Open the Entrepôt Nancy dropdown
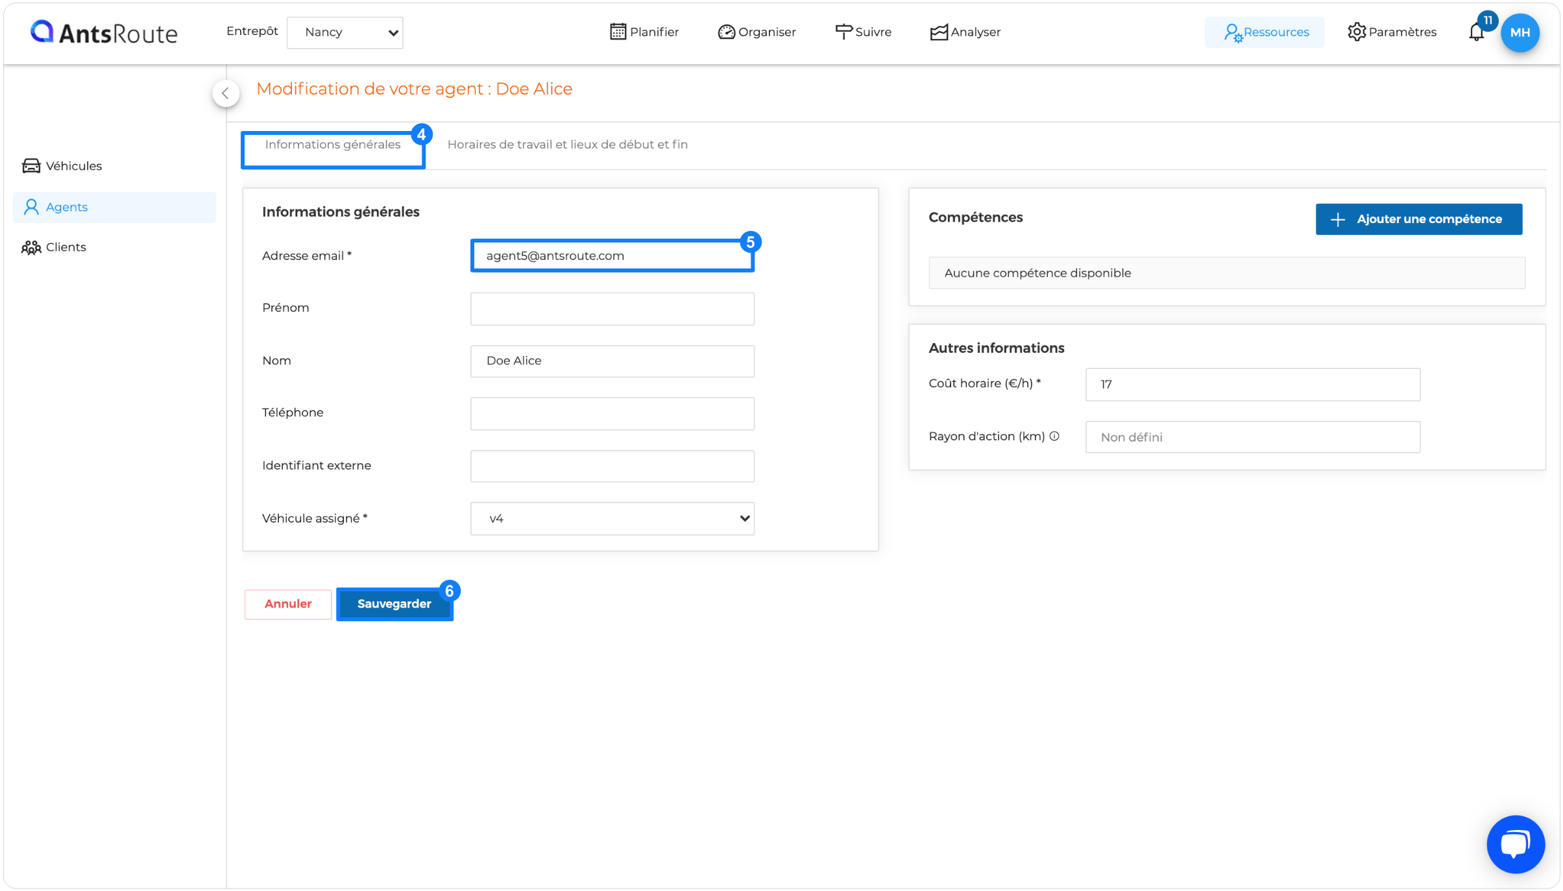1563x891 pixels. [x=345, y=32]
